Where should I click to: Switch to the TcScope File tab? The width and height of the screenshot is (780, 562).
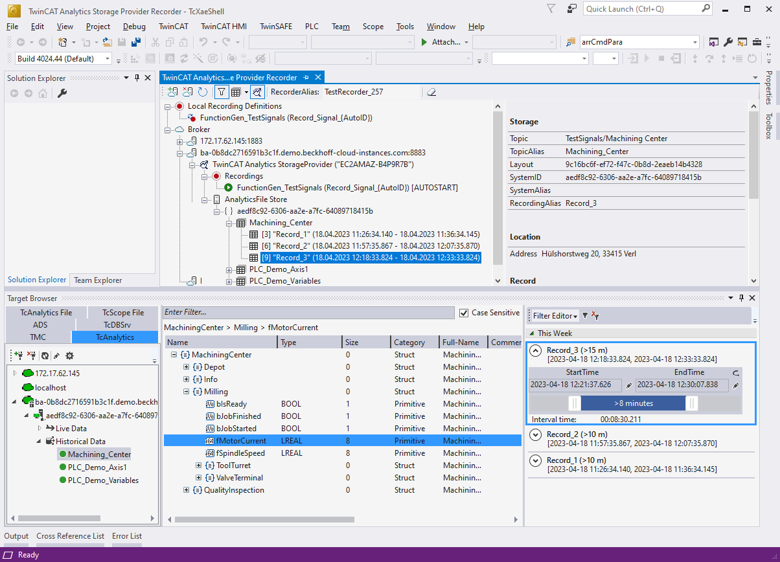point(123,312)
